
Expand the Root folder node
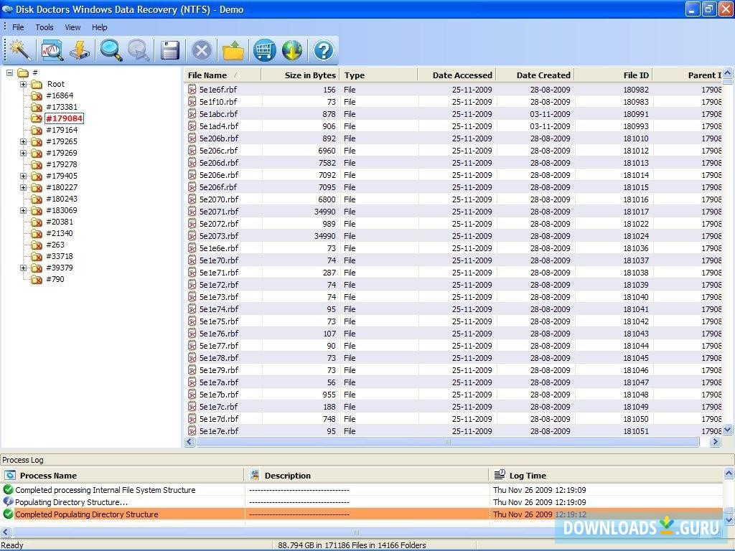click(24, 84)
